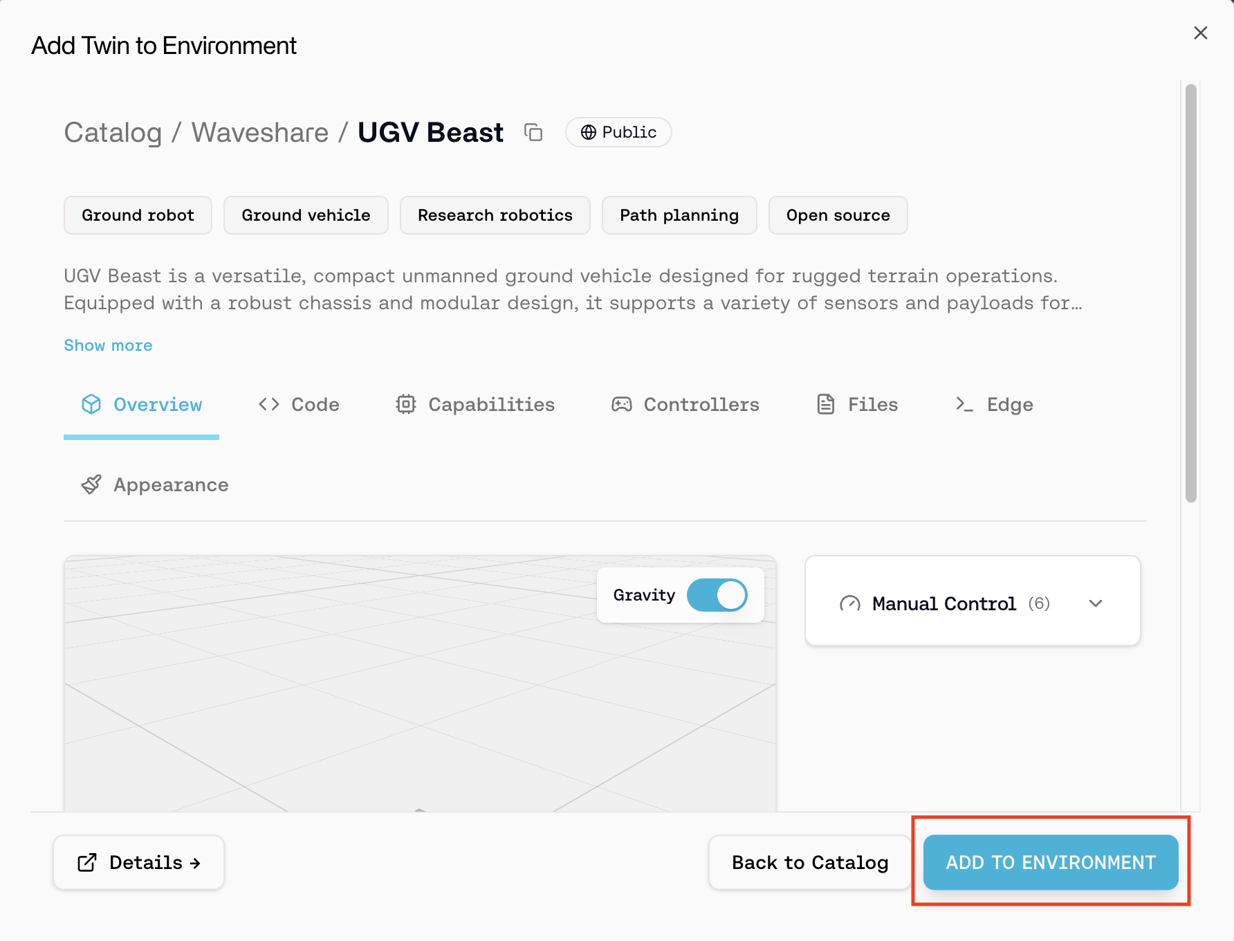
Task: Switch to the Code tab
Action: pyautogui.click(x=299, y=405)
